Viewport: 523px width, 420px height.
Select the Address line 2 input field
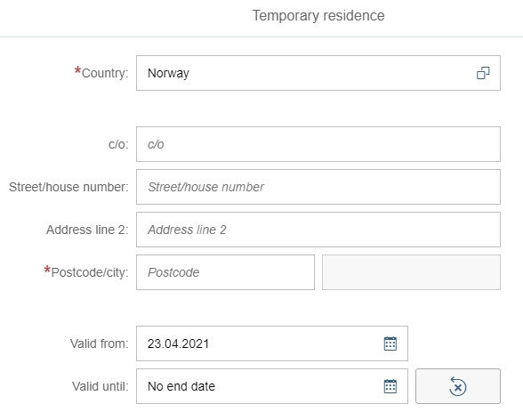pyautogui.click(x=318, y=230)
